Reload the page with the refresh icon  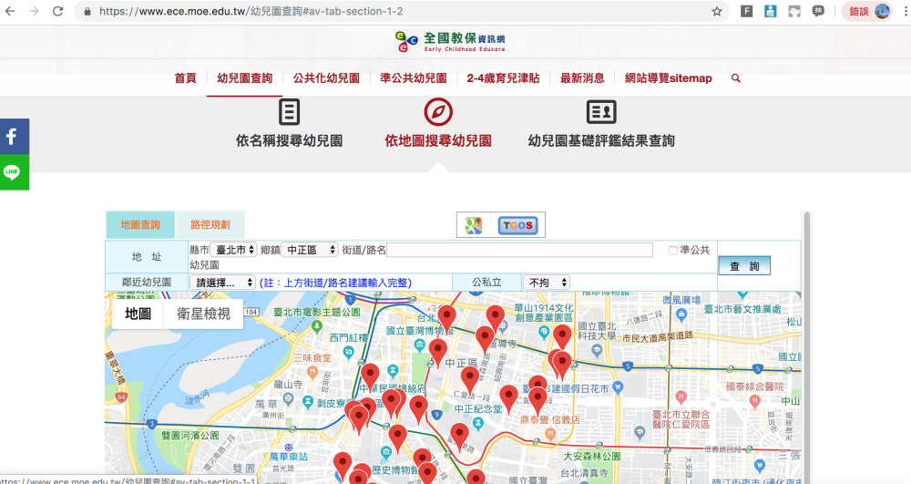57,11
